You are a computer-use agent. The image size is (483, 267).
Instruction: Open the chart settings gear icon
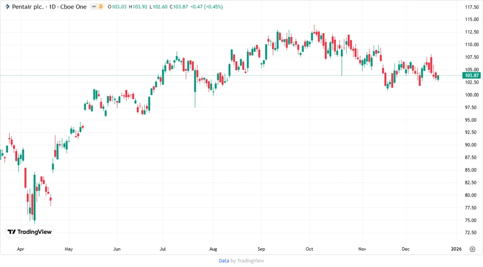click(x=472, y=249)
